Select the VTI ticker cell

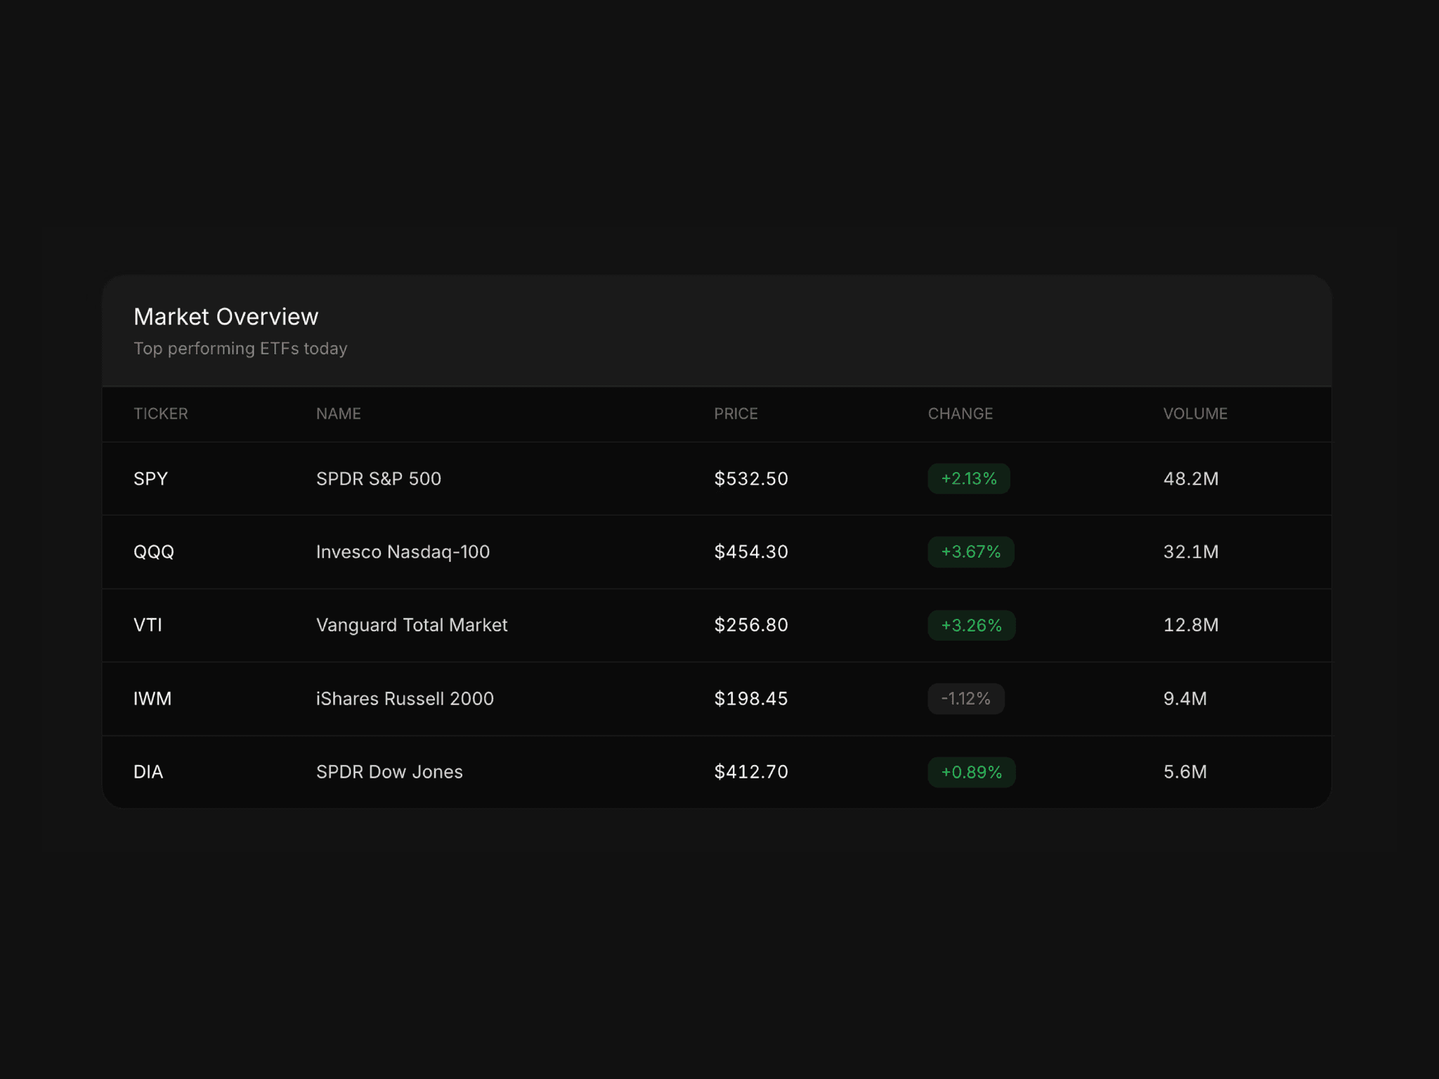pyautogui.click(x=148, y=625)
